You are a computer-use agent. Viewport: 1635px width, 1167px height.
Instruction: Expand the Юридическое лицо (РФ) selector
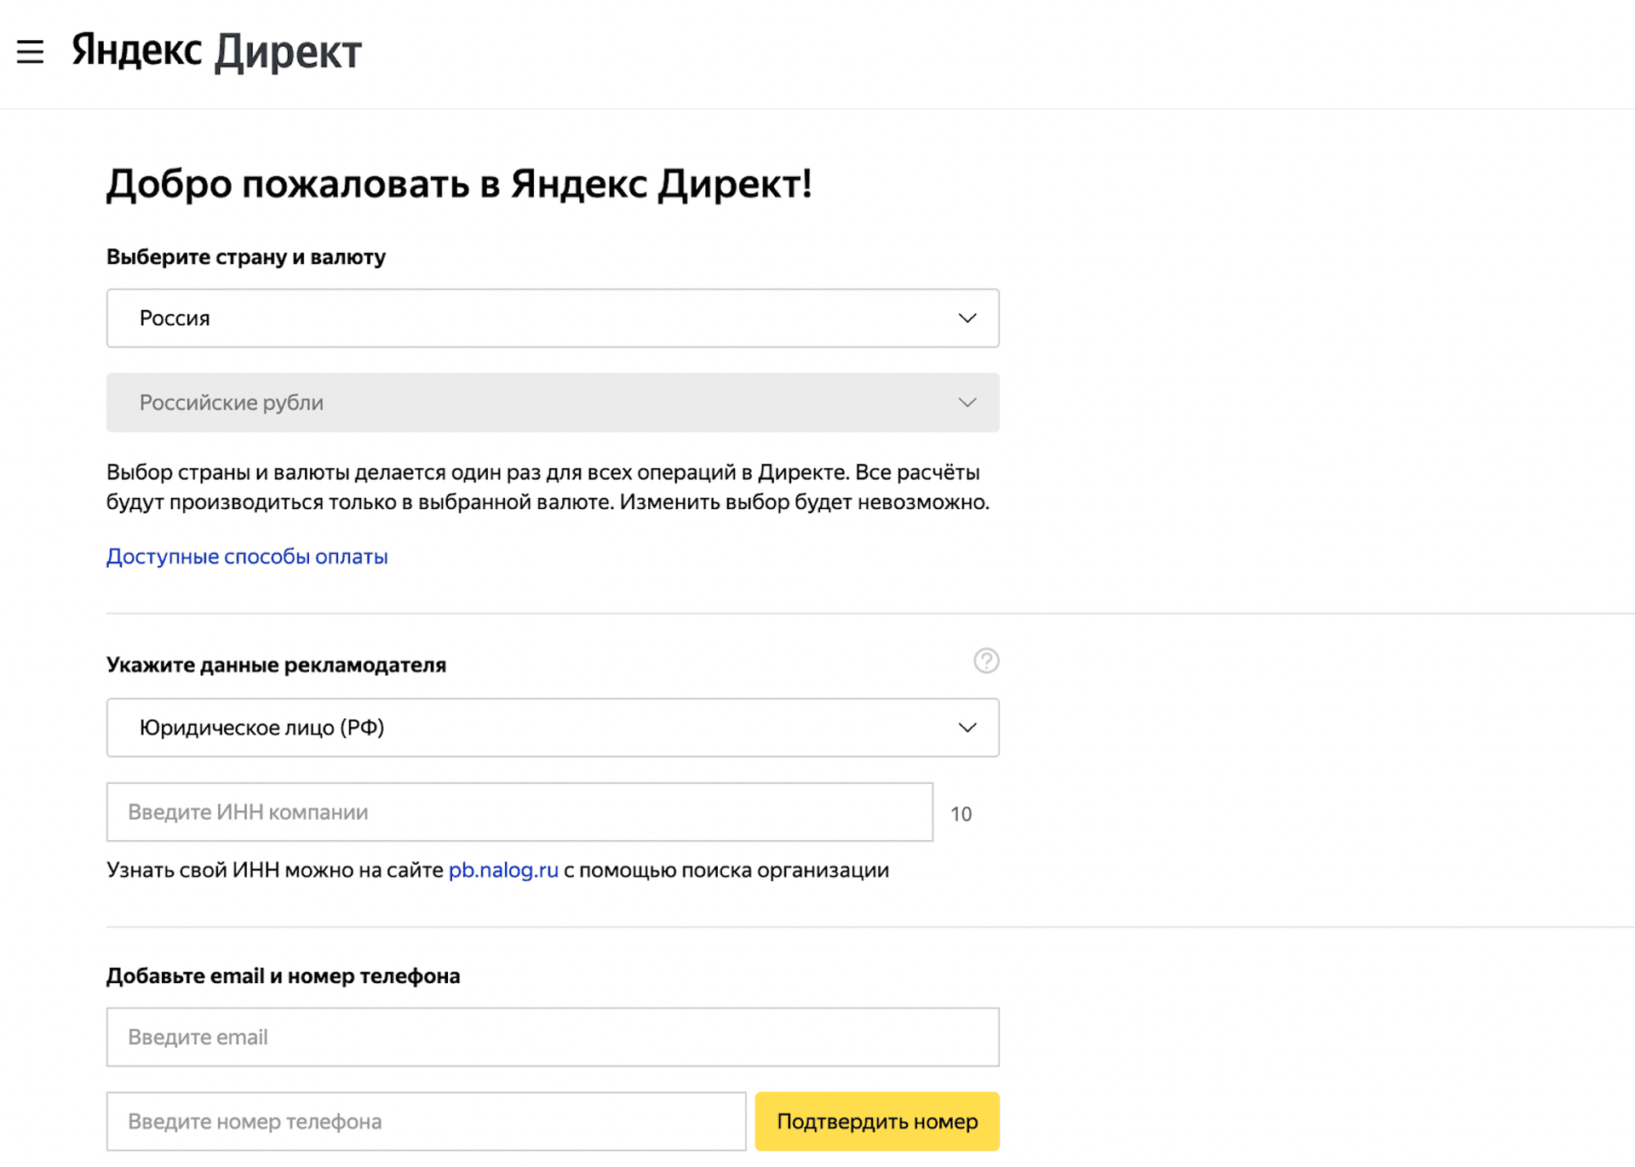553,727
